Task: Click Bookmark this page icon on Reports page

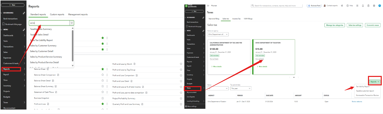Action: pyautogui.click(x=3, y=24)
